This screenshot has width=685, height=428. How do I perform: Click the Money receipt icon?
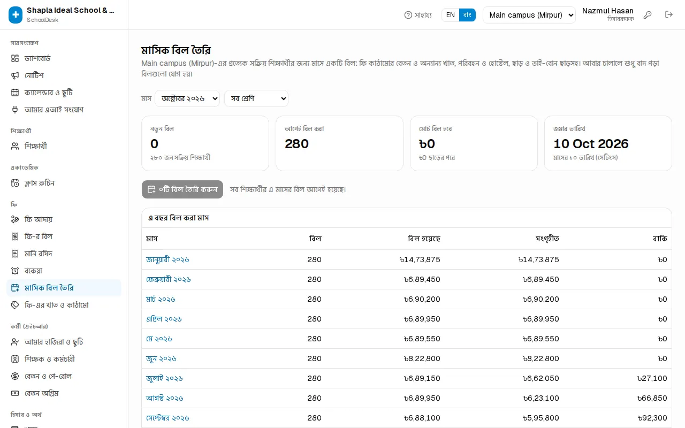pyautogui.click(x=15, y=254)
